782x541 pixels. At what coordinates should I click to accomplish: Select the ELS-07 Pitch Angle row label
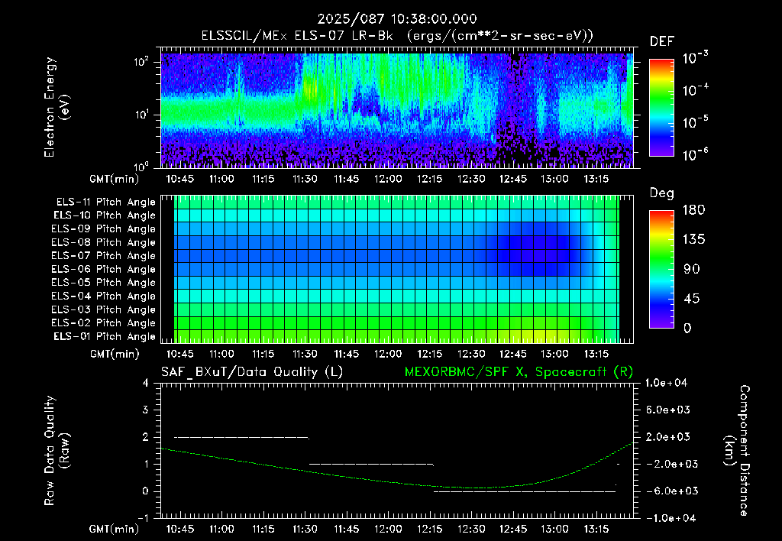pos(103,255)
